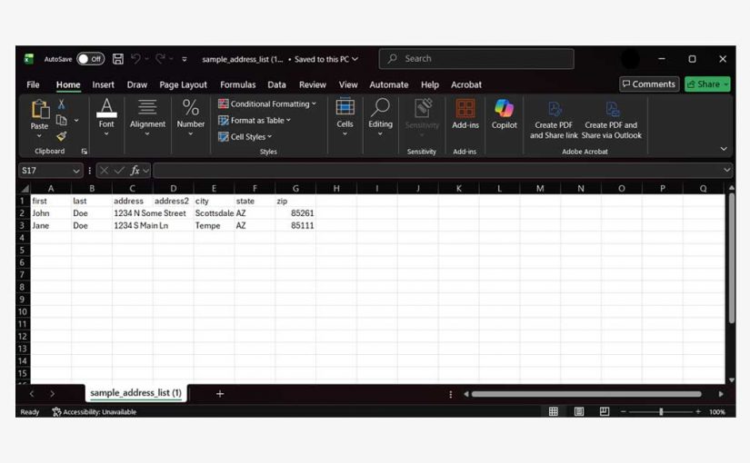Screen dimensions: 750x463
Task: Click Create PDF and Share link
Action: pos(554,121)
